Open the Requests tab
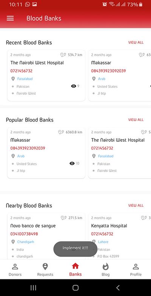 click(x=45, y=270)
